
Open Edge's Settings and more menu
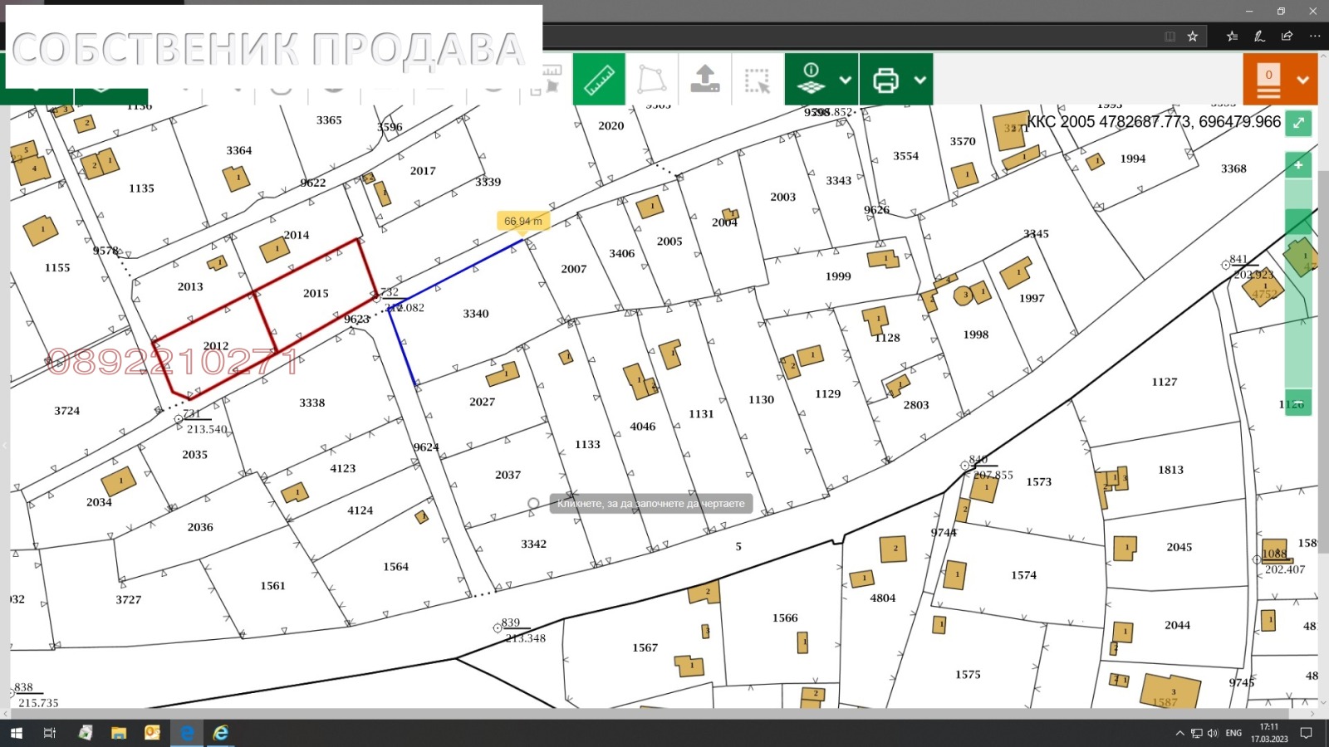click(1315, 36)
